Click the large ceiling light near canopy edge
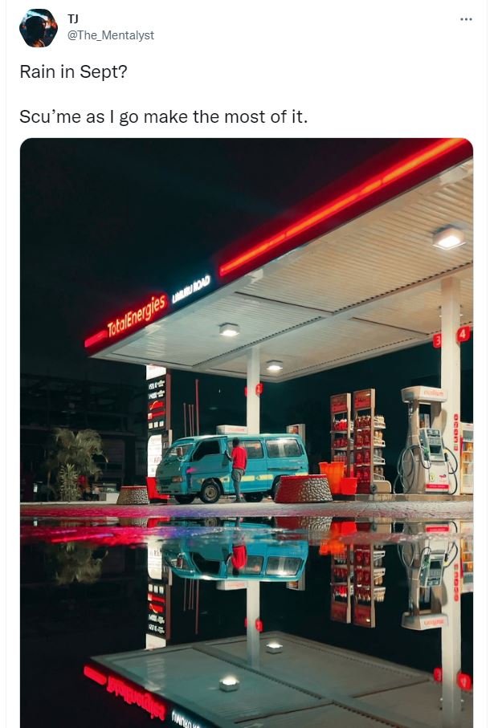Image resolution: width=494 pixels, height=728 pixels. [x=448, y=238]
